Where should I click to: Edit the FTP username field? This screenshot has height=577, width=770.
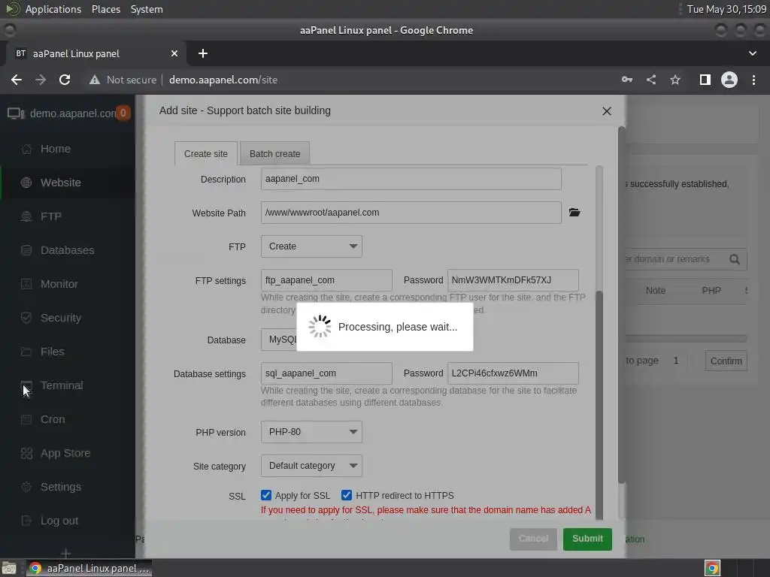pos(326,280)
